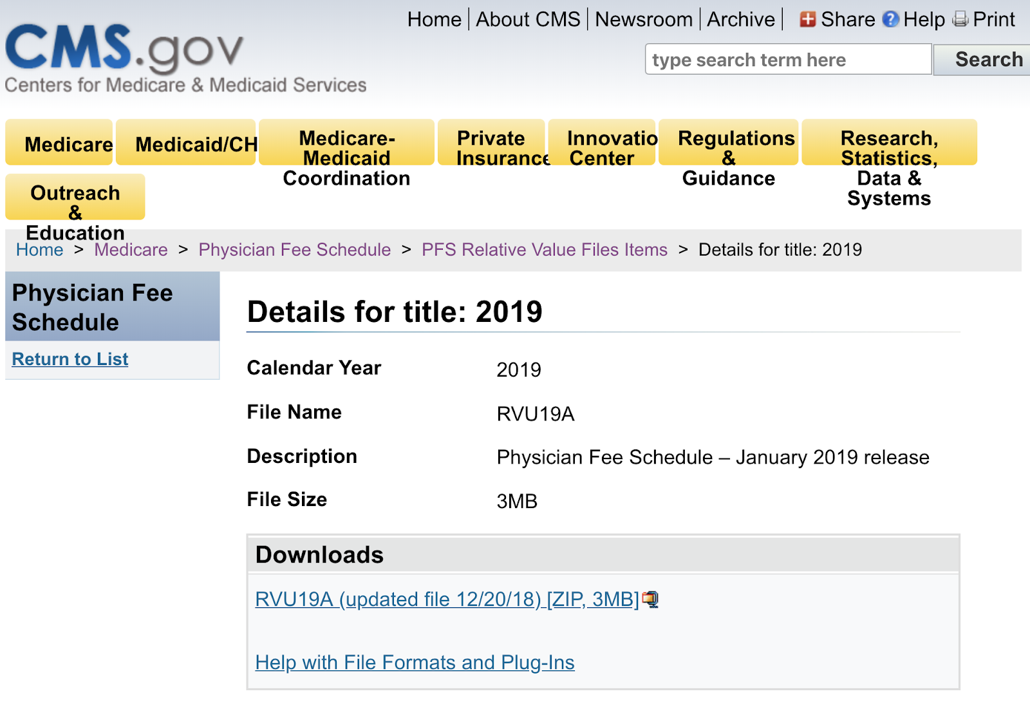Click the Description label
Image resolution: width=1030 pixels, height=705 pixels.
point(302,456)
